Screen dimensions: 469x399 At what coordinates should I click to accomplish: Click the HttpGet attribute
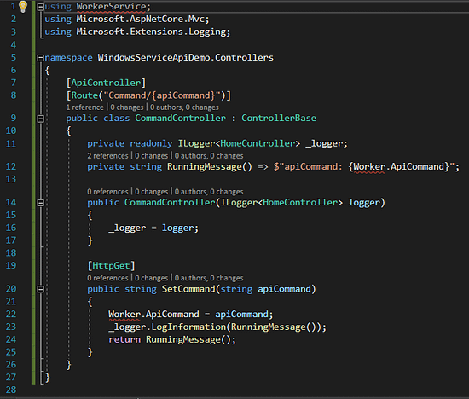pyautogui.click(x=111, y=266)
